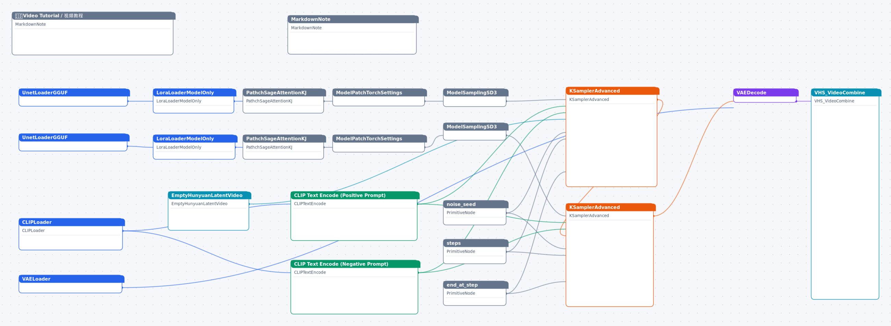The image size is (891, 326).
Task: Select the VAELoader node header
Action: click(71, 279)
